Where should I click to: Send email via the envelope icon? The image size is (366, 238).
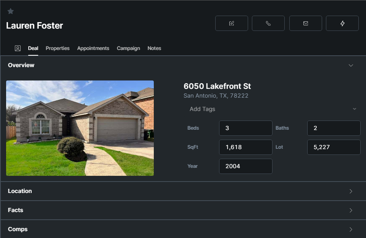(x=306, y=23)
